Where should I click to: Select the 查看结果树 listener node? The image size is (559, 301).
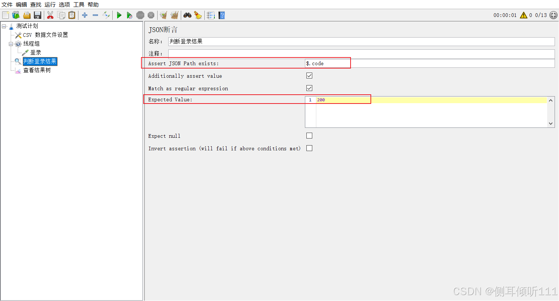(37, 70)
